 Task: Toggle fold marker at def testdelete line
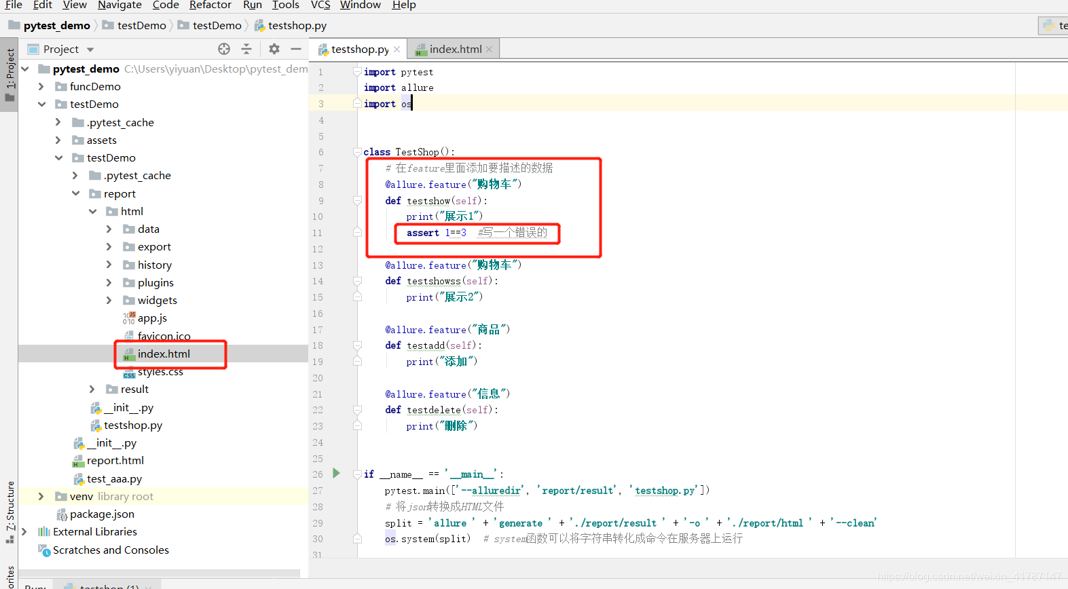[x=357, y=410]
